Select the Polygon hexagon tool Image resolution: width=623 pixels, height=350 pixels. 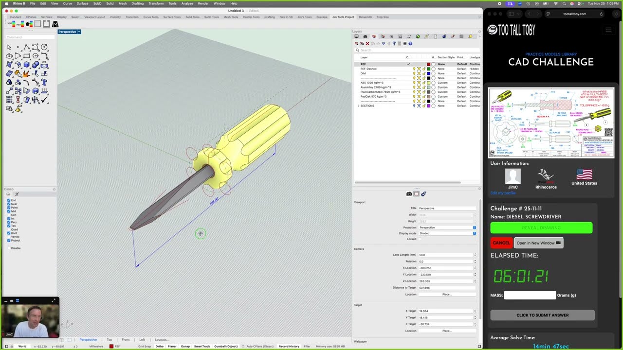[36, 56]
